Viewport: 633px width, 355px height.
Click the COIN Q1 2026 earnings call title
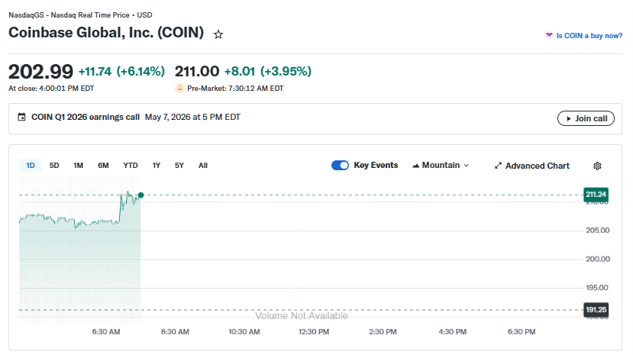tap(86, 117)
